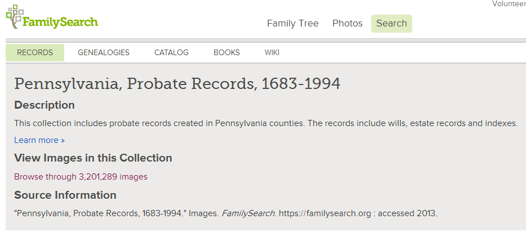Click the View Images in this Collection heading
526x237 pixels.
pos(93,158)
